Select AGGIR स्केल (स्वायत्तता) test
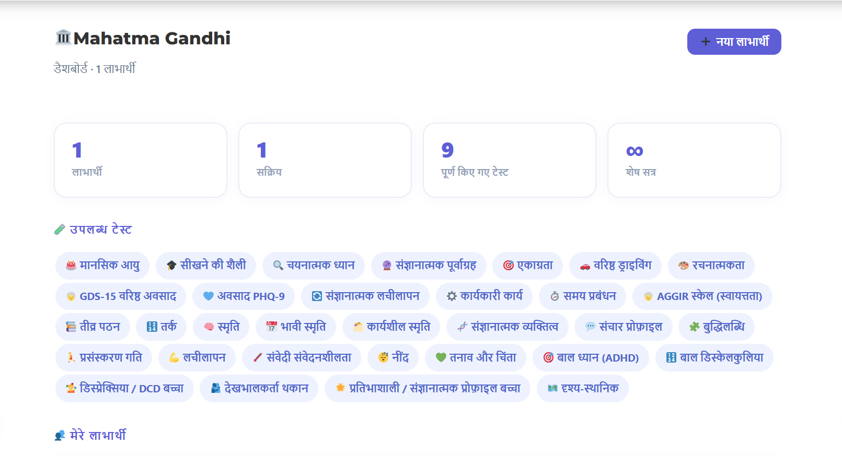842x456 pixels. pyautogui.click(x=702, y=296)
